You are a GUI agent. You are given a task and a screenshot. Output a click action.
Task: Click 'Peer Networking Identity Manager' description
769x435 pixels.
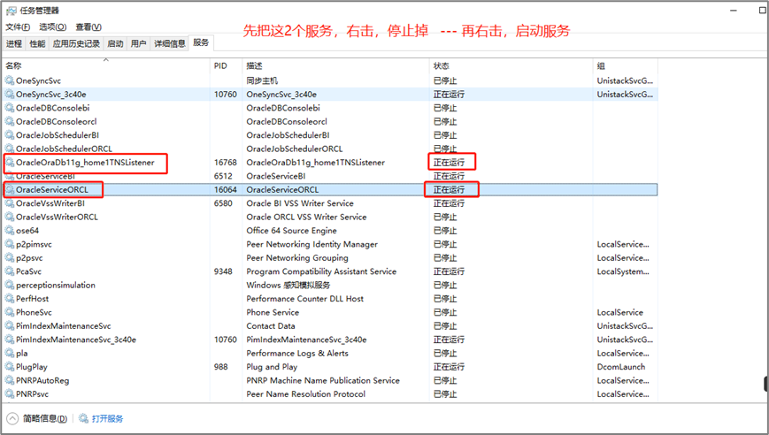coord(311,244)
